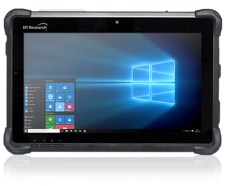Click Power in the Start menu
This screenshot has width=225, height=186.
click(28, 124)
